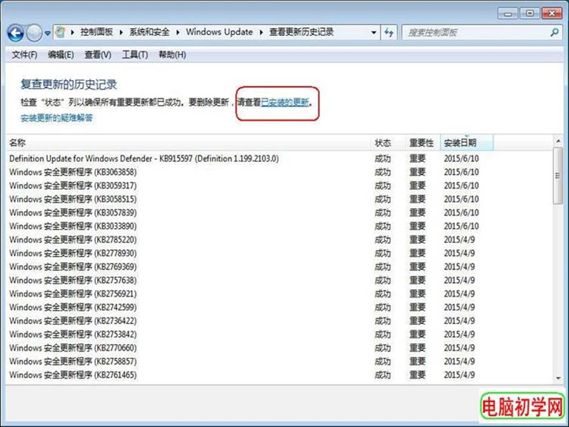The width and height of the screenshot is (569, 427).
Task: Open the 工具(T) menu
Action: click(x=135, y=55)
